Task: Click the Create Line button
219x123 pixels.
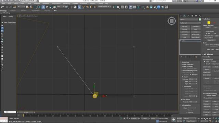Action: pos(207,67)
